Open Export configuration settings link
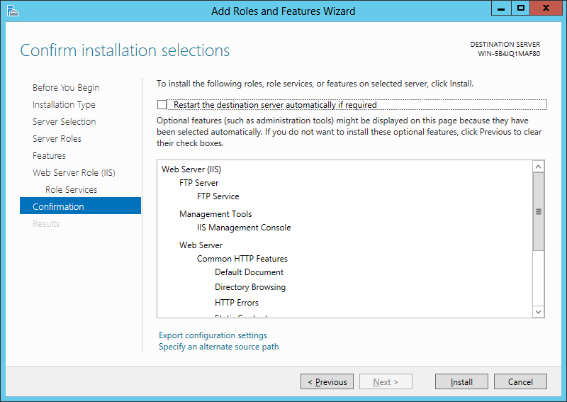 pos(213,335)
